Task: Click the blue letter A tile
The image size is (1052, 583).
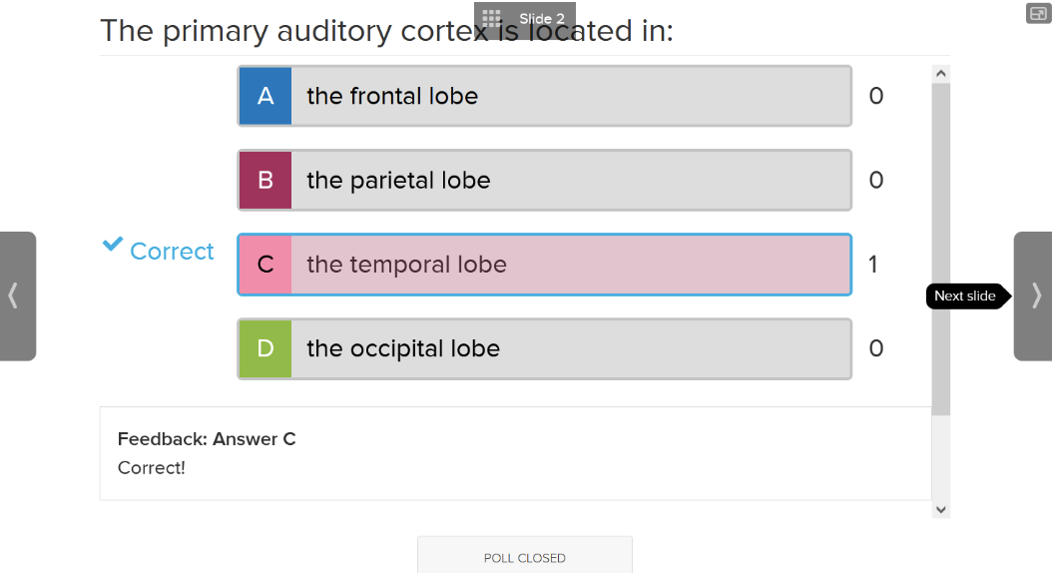Action: tap(265, 96)
